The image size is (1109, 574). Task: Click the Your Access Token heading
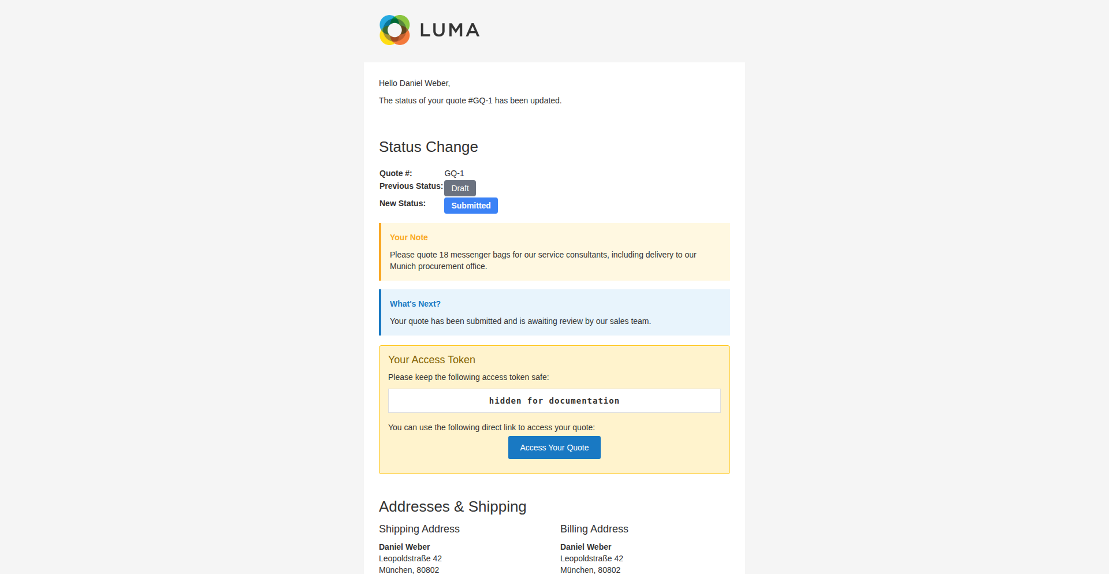(431, 360)
